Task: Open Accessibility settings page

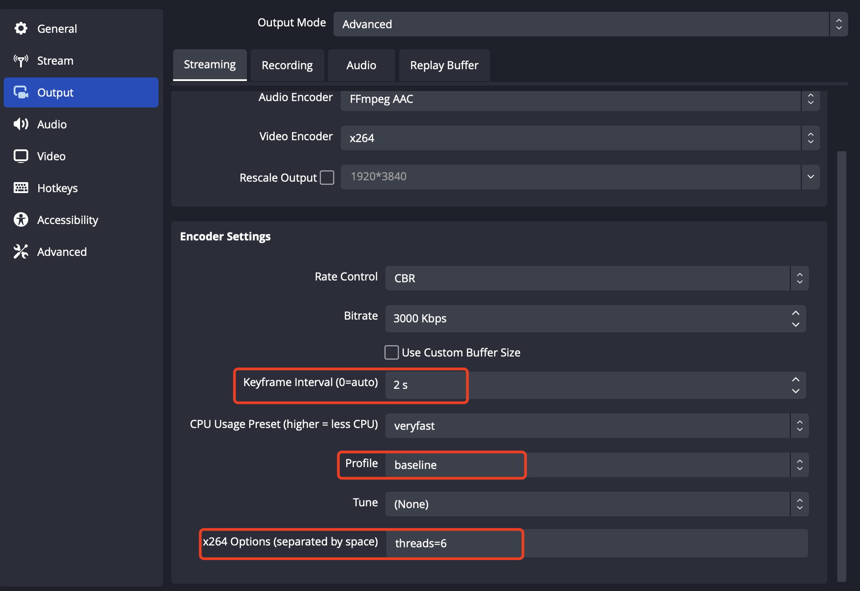Action: point(81,220)
